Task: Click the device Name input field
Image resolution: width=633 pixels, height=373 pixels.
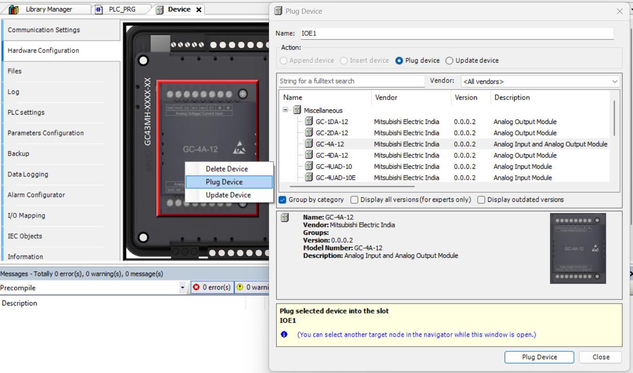Action: [x=457, y=33]
